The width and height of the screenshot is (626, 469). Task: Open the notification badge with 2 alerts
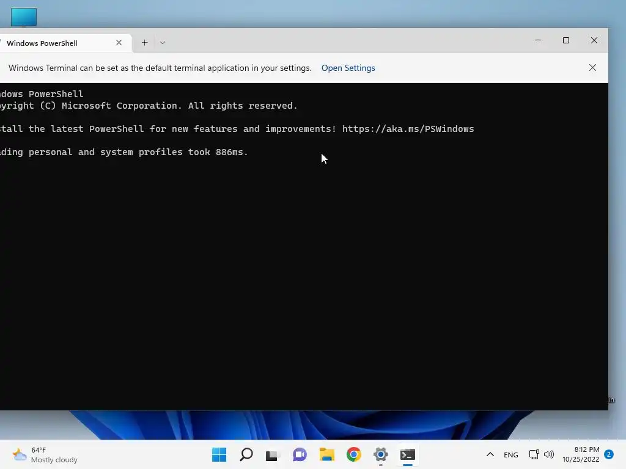pos(609,454)
